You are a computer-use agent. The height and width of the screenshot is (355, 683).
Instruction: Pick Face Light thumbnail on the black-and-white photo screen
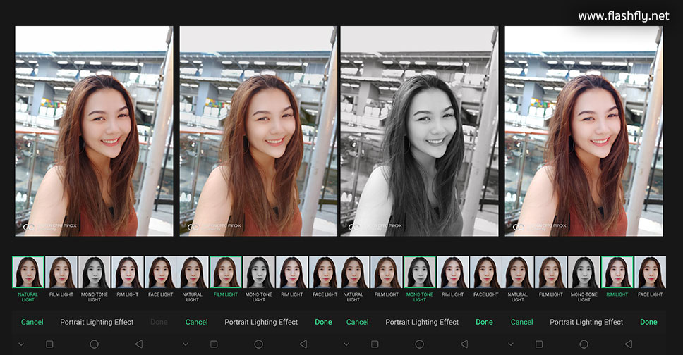pyautogui.click(x=485, y=273)
